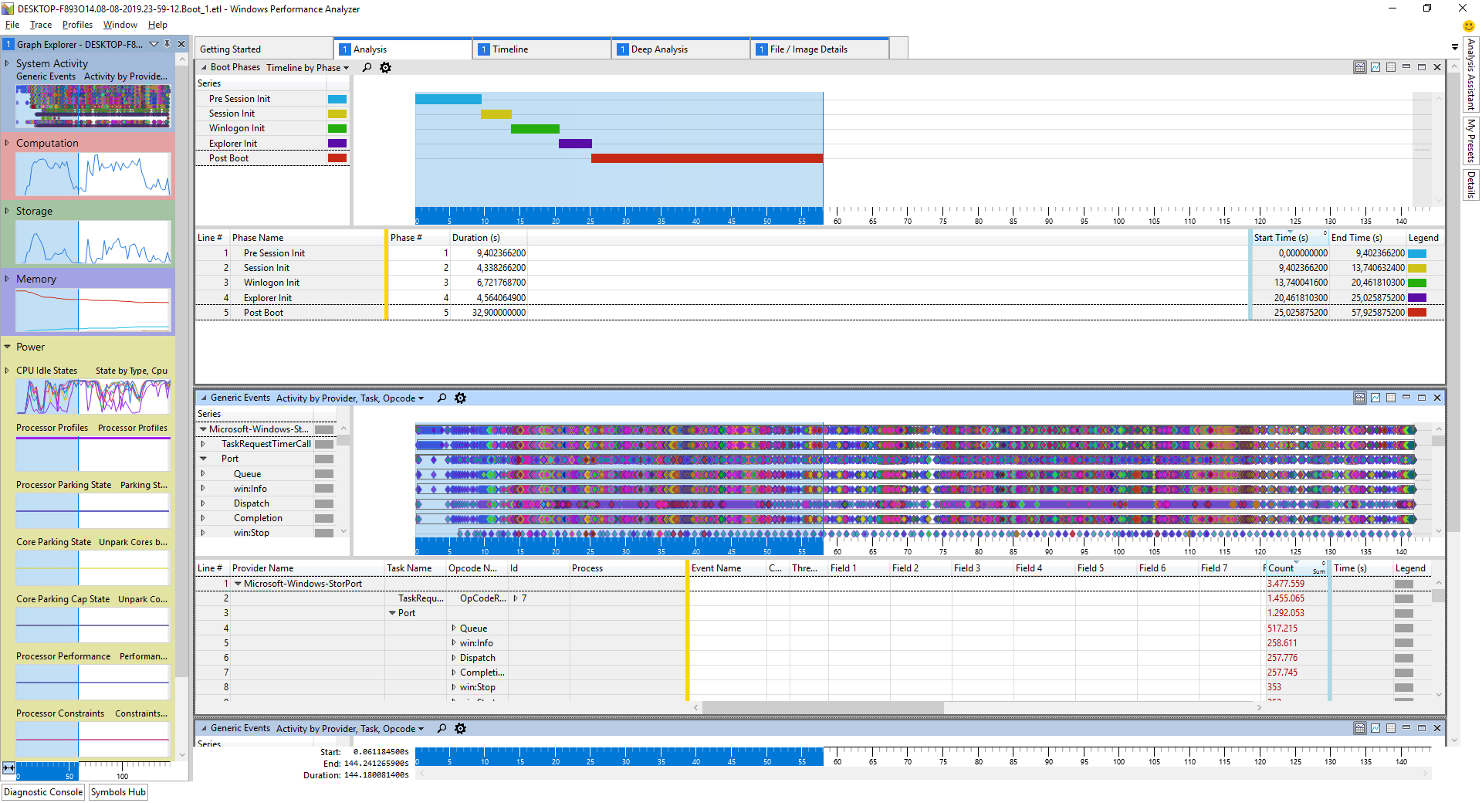The image size is (1482, 803).
Task: Show graph only in first Generic Events panel
Action: [1375, 398]
